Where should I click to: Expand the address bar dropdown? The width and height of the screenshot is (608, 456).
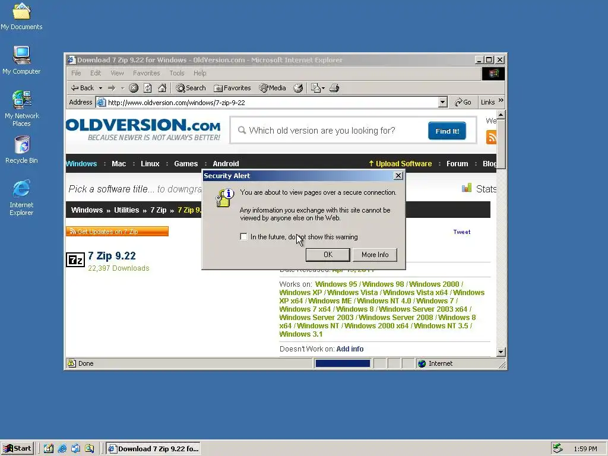pos(442,102)
